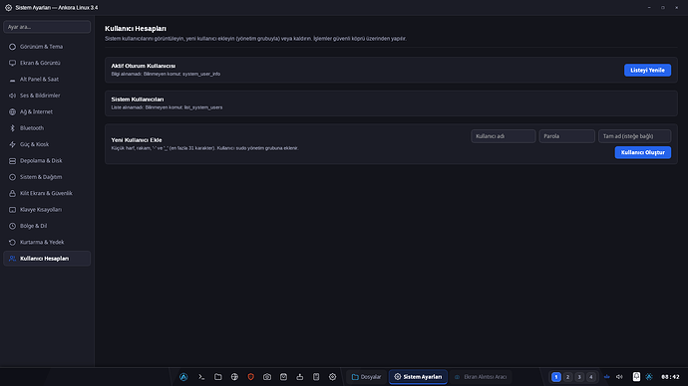Image resolution: width=688 pixels, height=386 pixels.
Task: Switch to the Dosyalar window
Action: coord(366,377)
